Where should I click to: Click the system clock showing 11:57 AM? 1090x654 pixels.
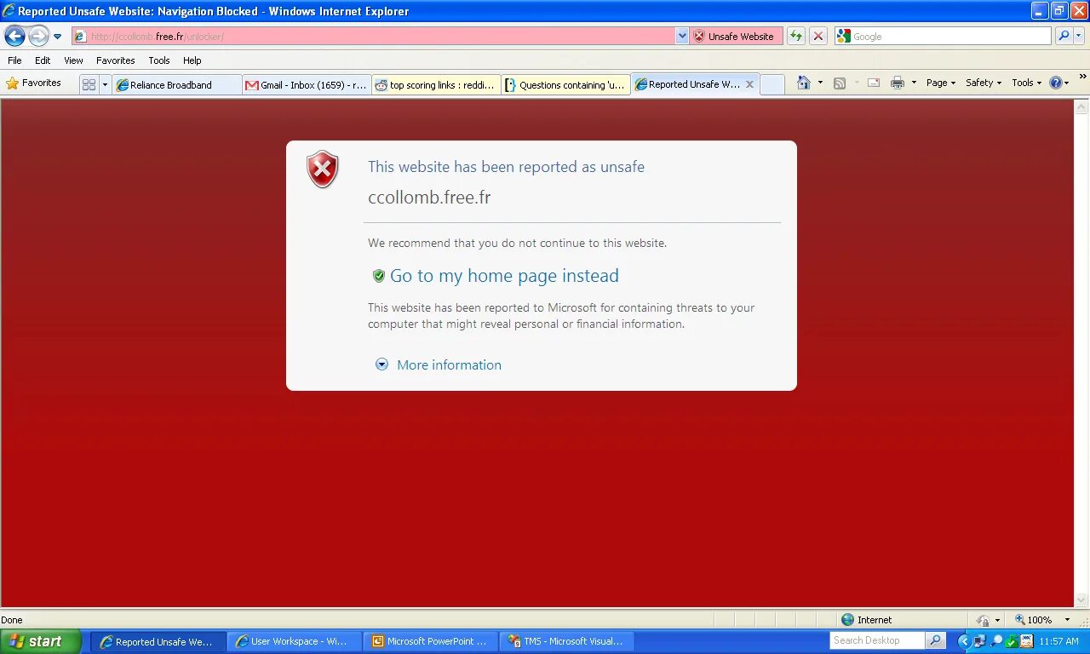pyautogui.click(x=1059, y=641)
